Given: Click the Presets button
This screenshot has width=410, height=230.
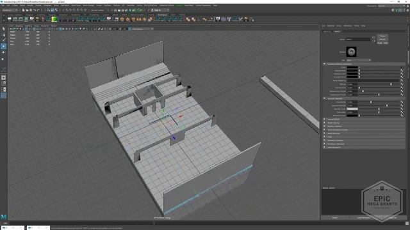Looking at the screenshot, I should 382,40.
